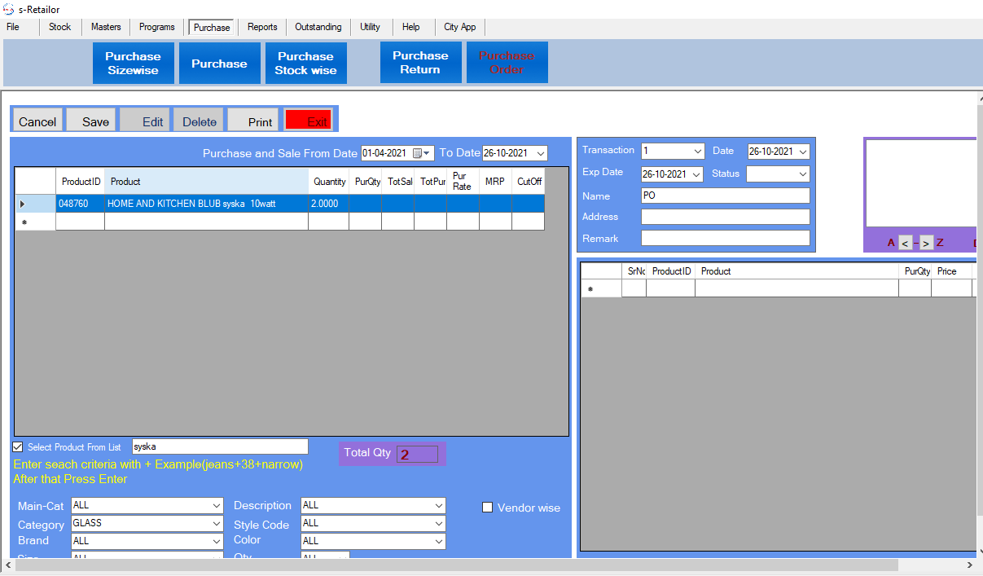The image size is (983, 576).
Task: Select row marker of product 048760
Action: (x=22, y=204)
